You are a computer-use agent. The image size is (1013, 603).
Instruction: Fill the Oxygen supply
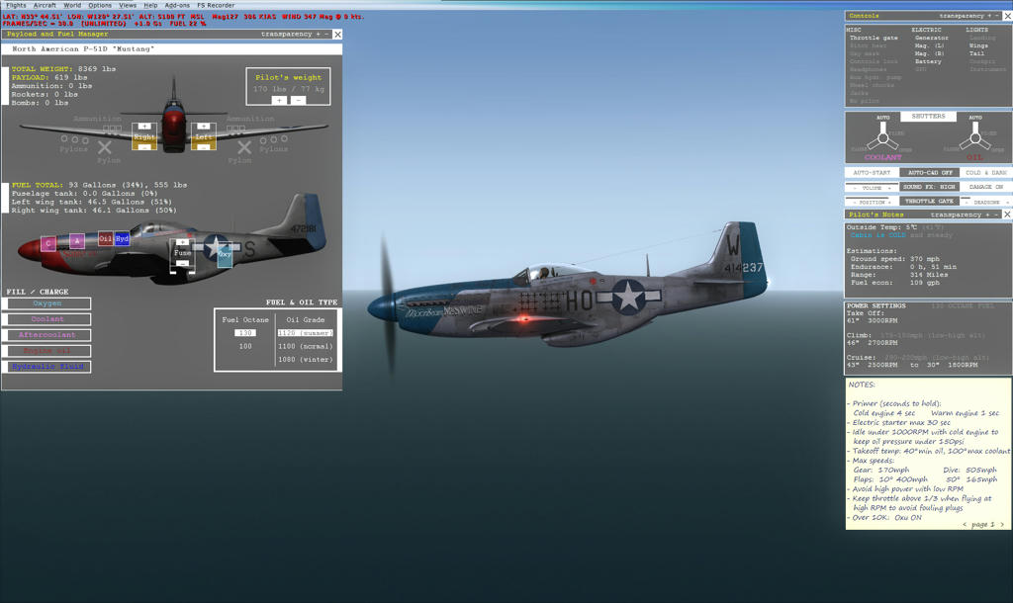tap(47, 303)
